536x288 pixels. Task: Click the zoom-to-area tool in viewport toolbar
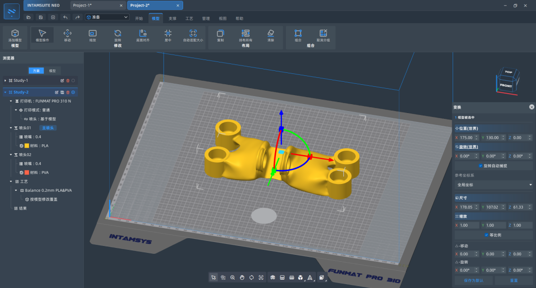[x=223, y=278]
